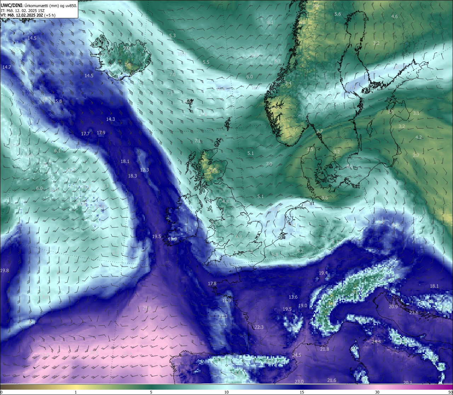Click the 3.4 value over Norway

(288, 83)
